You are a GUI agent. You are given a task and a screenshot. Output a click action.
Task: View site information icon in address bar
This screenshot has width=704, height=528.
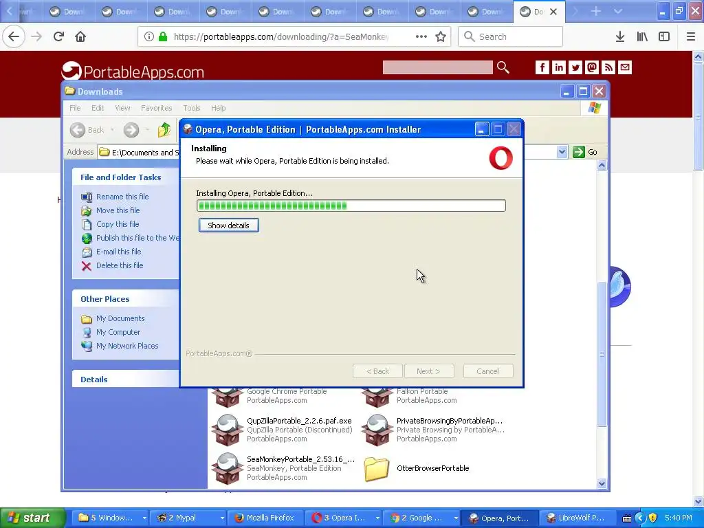pos(149,36)
